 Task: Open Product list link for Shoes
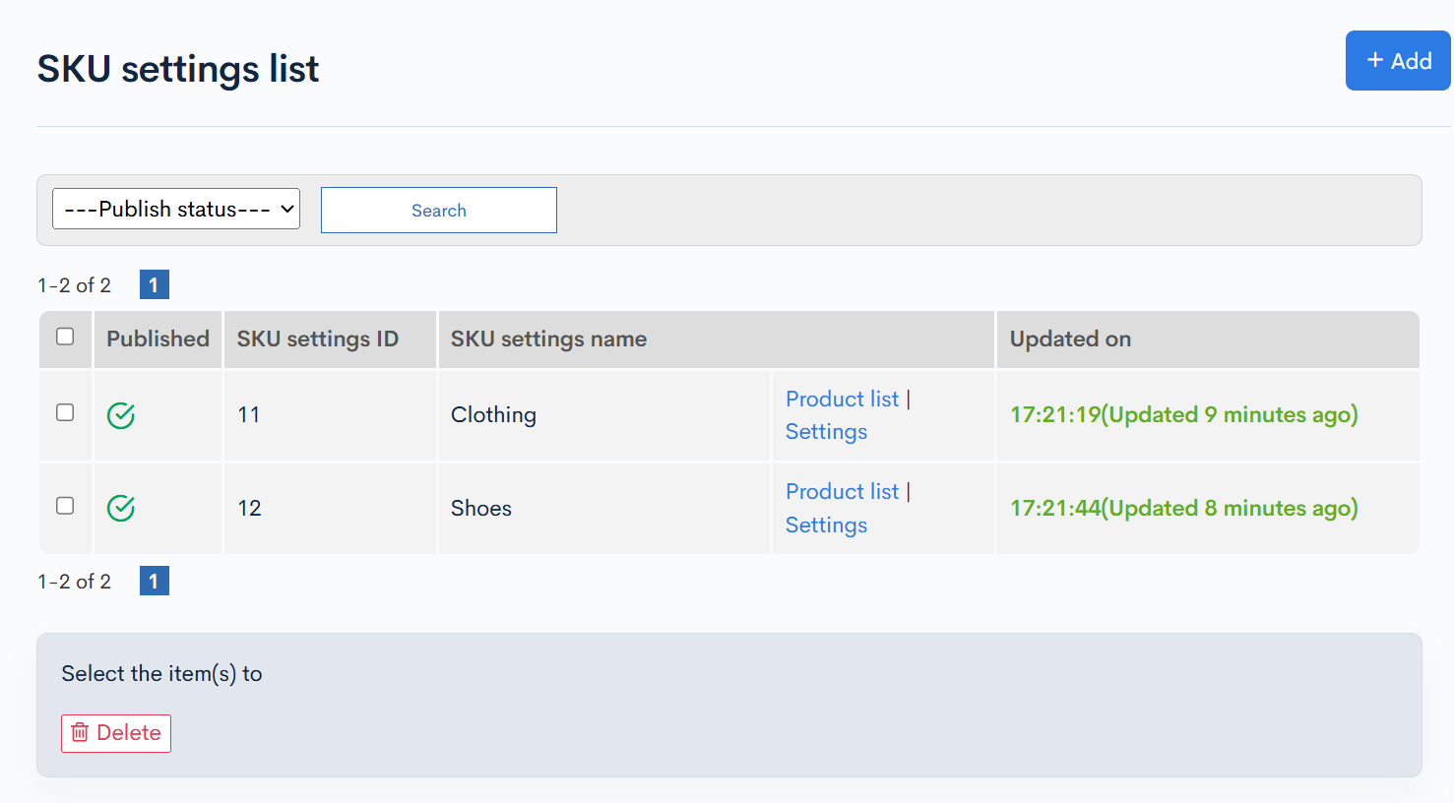pos(842,491)
